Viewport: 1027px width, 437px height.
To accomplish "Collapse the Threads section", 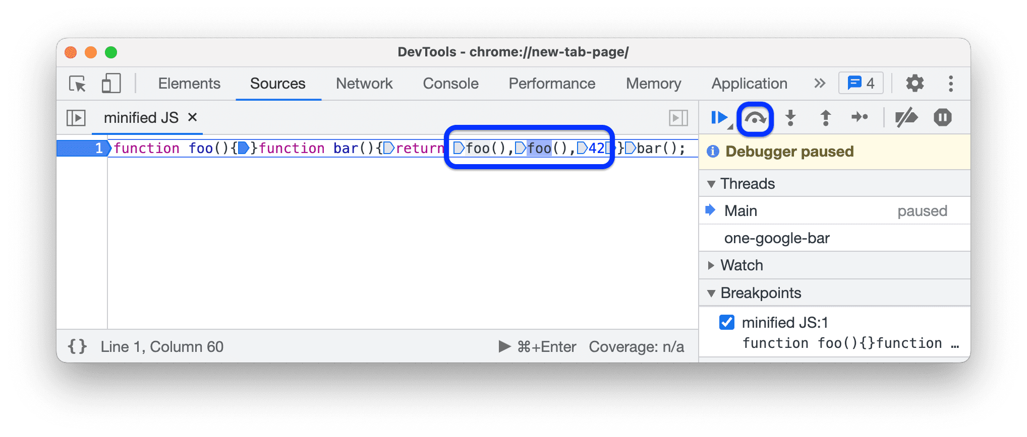I will [712, 184].
